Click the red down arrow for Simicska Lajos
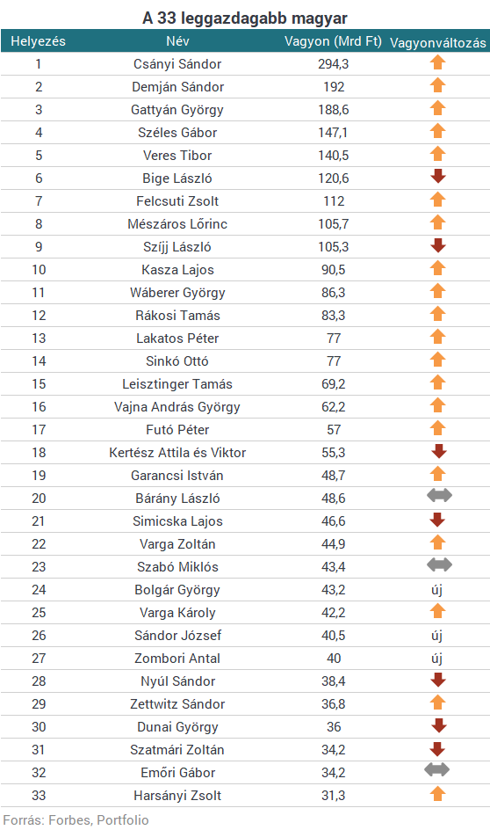The height and width of the screenshot is (830, 490). (x=437, y=520)
